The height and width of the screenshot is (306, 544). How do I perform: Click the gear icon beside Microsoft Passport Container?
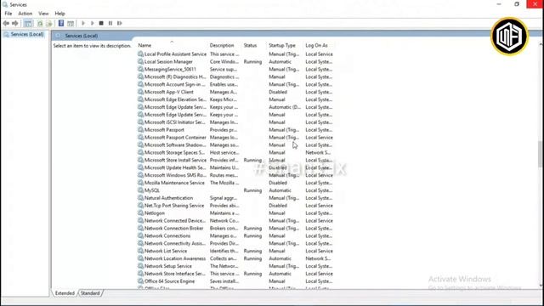click(x=140, y=138)
